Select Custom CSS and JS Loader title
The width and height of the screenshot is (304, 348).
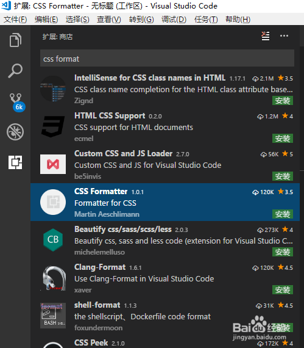coord(123,154)
